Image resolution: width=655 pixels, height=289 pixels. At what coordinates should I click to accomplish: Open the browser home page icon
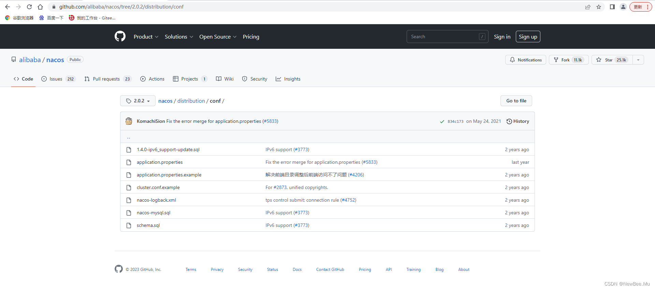click(40, 7)
